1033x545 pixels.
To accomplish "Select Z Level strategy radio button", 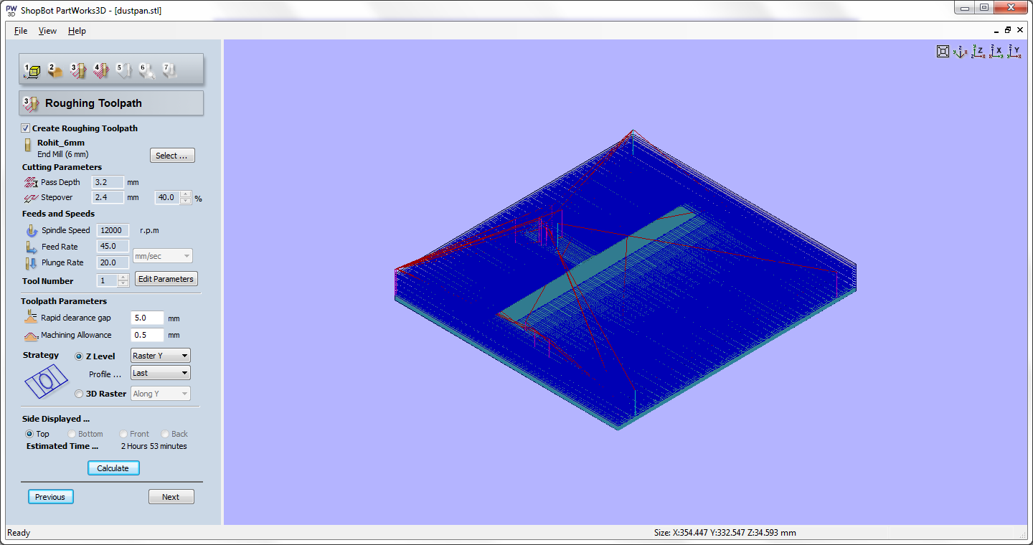I will pyautogui.click(x=79, y=356).
